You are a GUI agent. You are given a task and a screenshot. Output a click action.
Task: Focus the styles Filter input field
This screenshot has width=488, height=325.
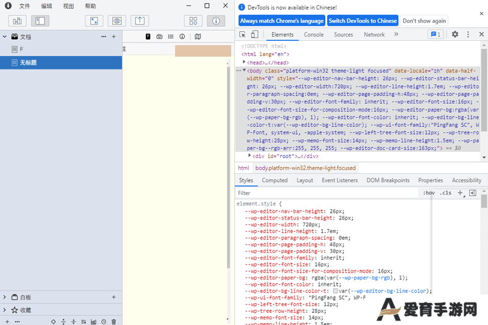[327, 193]
